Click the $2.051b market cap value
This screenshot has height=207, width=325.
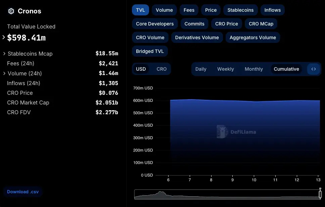tap(107, 102)
